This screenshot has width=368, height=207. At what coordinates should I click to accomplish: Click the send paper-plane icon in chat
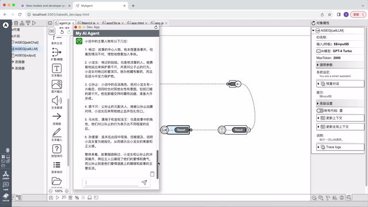(144, 182)
